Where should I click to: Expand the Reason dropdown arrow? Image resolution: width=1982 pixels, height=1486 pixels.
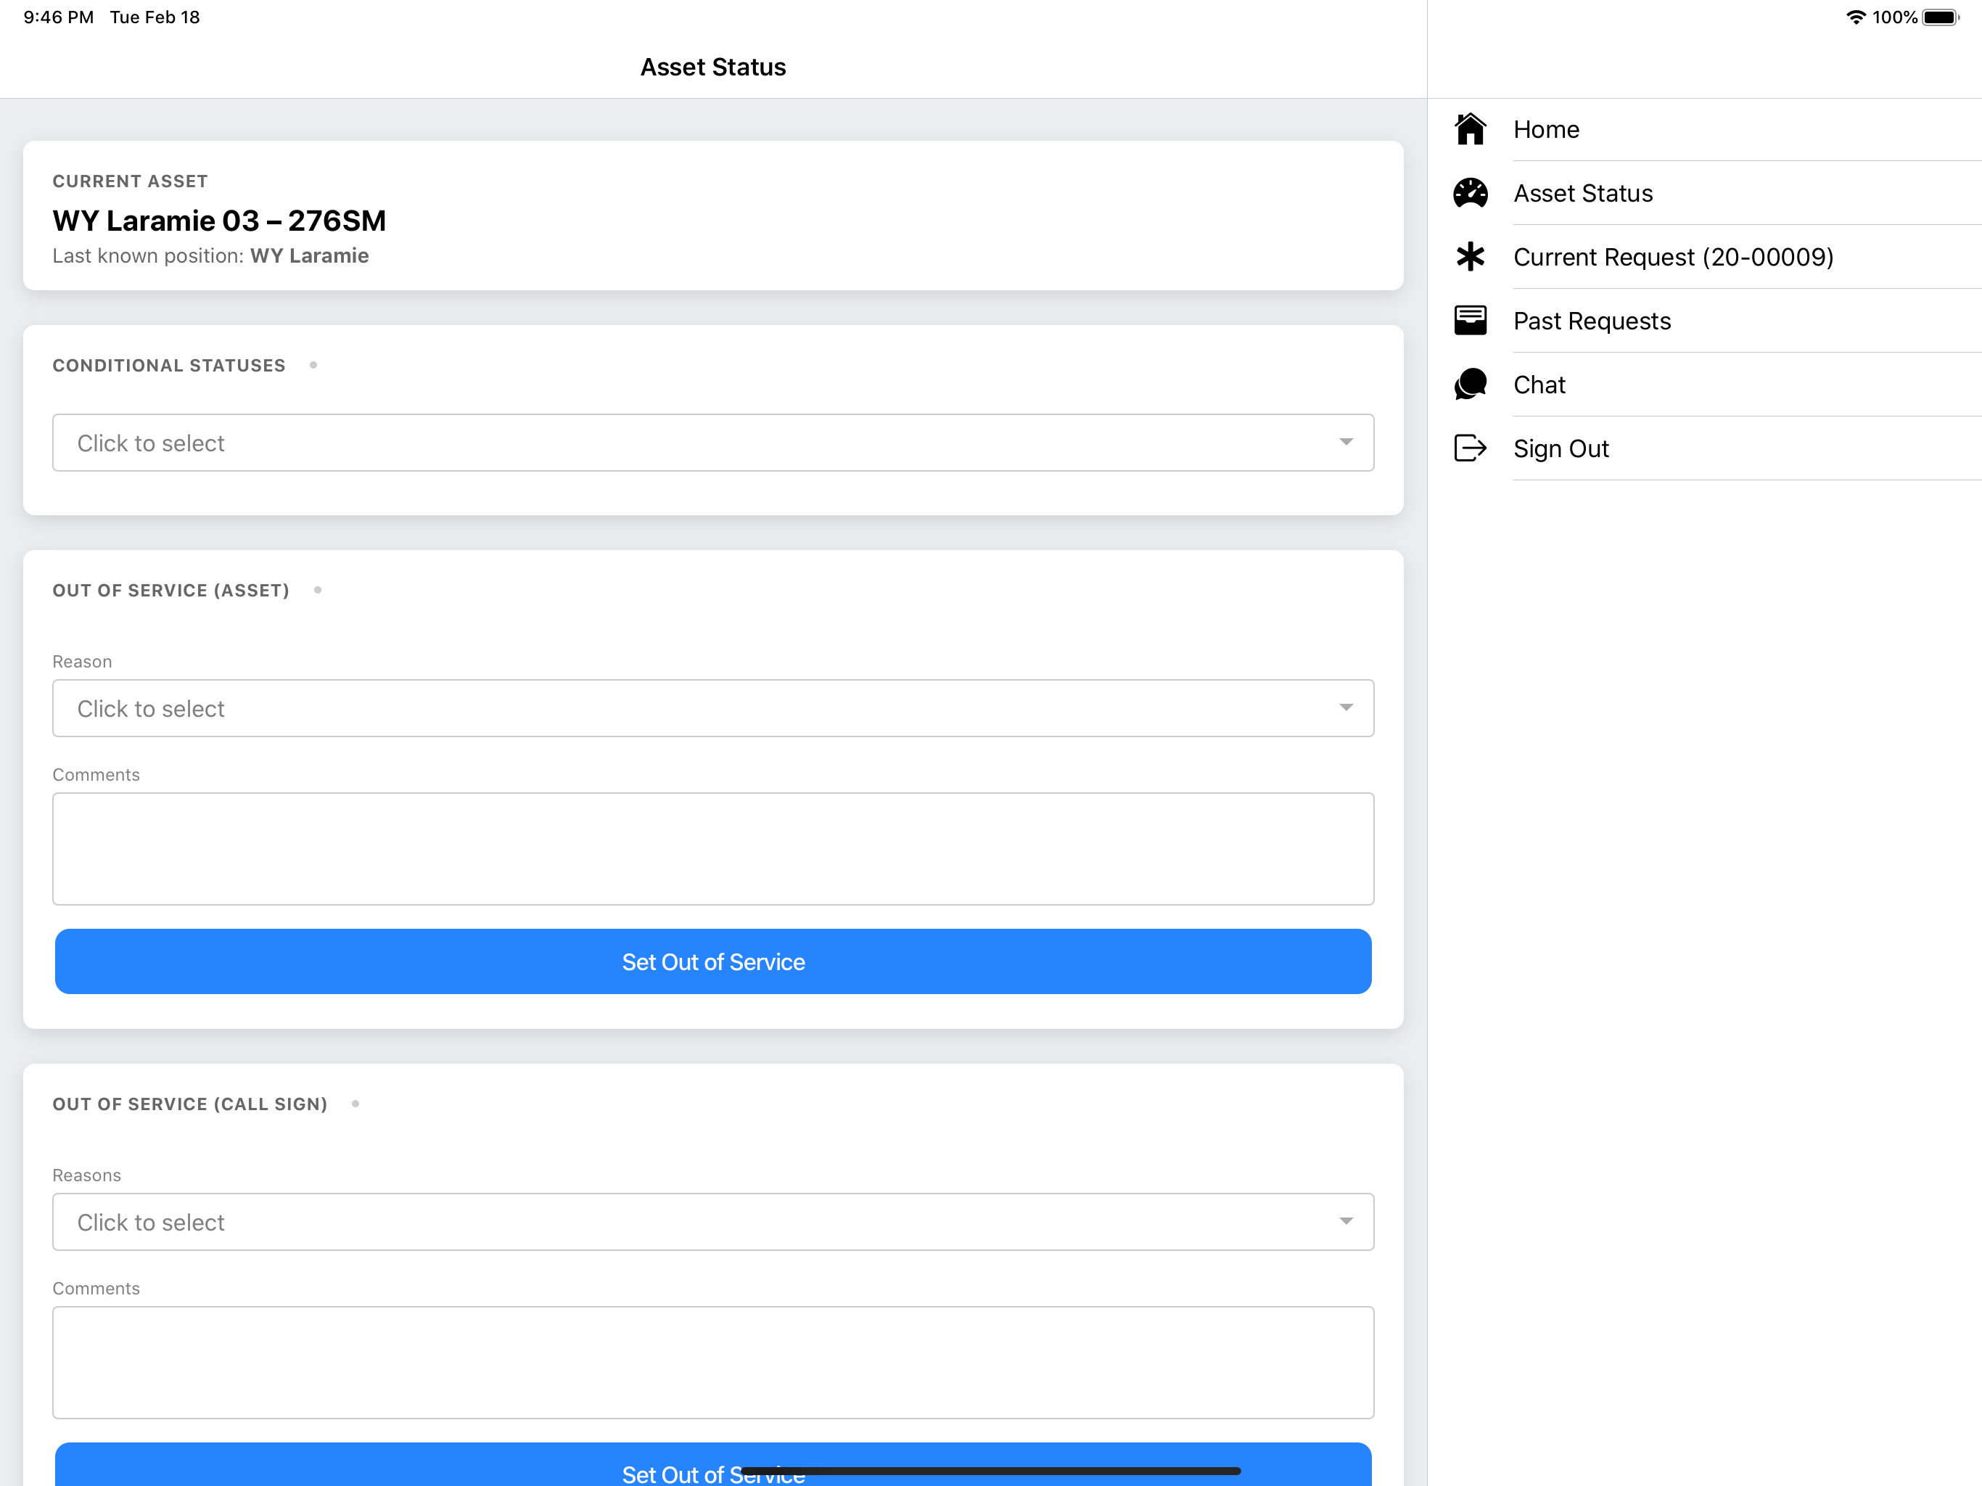click(x=1345, y=707)
